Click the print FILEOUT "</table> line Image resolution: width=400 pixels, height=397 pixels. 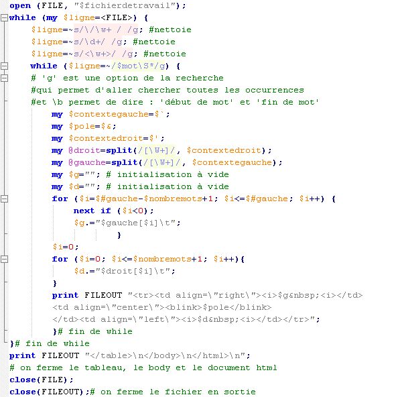(x=129, y=355)
